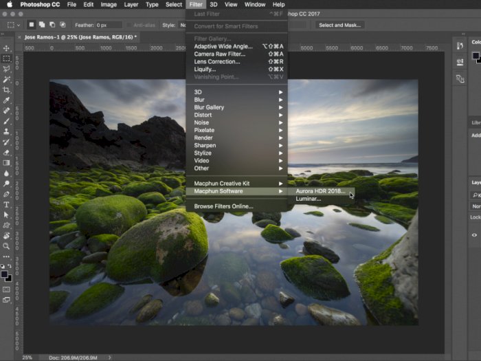Choose Browse Filters Online
Screen dimensions: 481x361
pyautogui.click(x=236, y=206)
